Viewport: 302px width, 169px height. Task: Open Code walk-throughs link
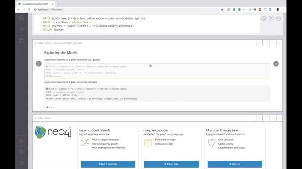(x=166, y=140)
